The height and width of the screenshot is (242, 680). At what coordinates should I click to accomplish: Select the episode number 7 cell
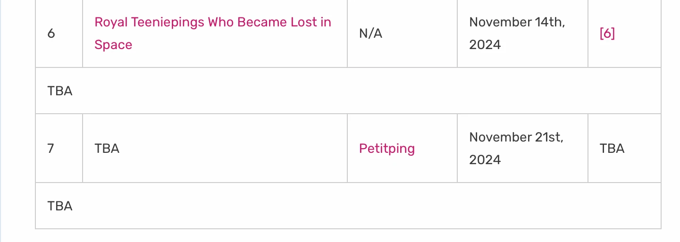pos(51,149)
